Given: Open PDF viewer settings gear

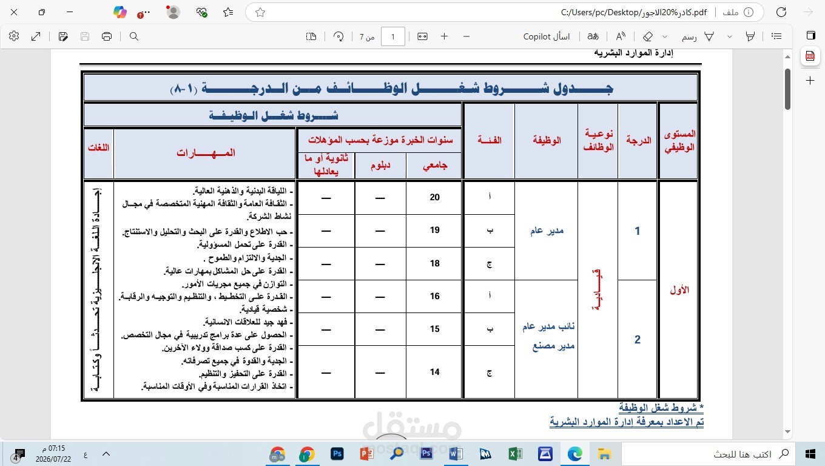Looking at the screenshot, I should tap(15, 36).
